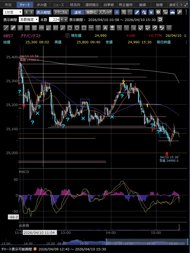Click the info 'i' icon
The height and width of the screenshot is (253, 190).
click(x=158, y=12)
